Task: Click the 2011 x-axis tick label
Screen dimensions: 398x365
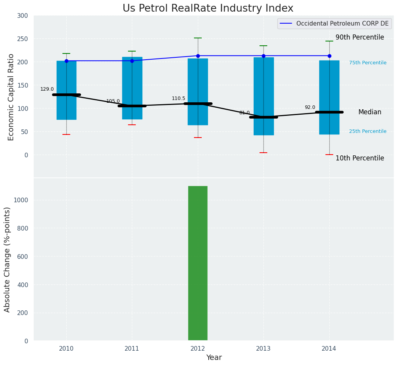Action: [132, 349]
